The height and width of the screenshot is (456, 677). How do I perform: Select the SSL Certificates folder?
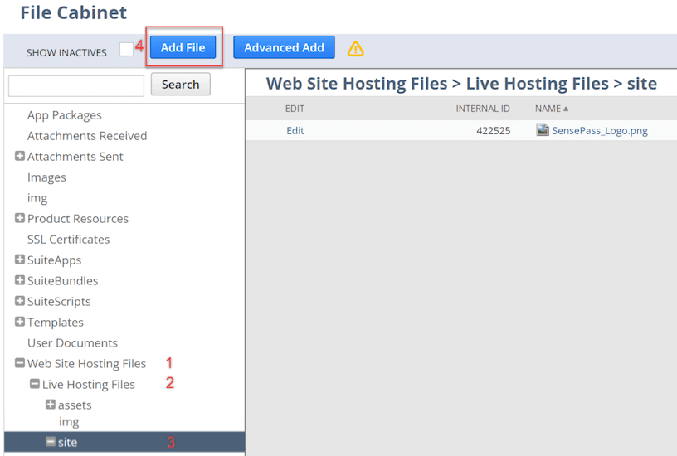coord(68,240)
